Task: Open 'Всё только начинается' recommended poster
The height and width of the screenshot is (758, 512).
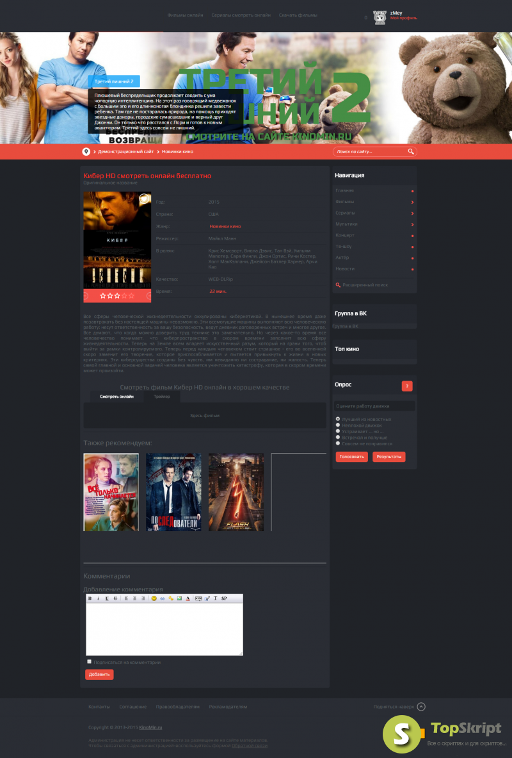Action: [x=111, y=492]
